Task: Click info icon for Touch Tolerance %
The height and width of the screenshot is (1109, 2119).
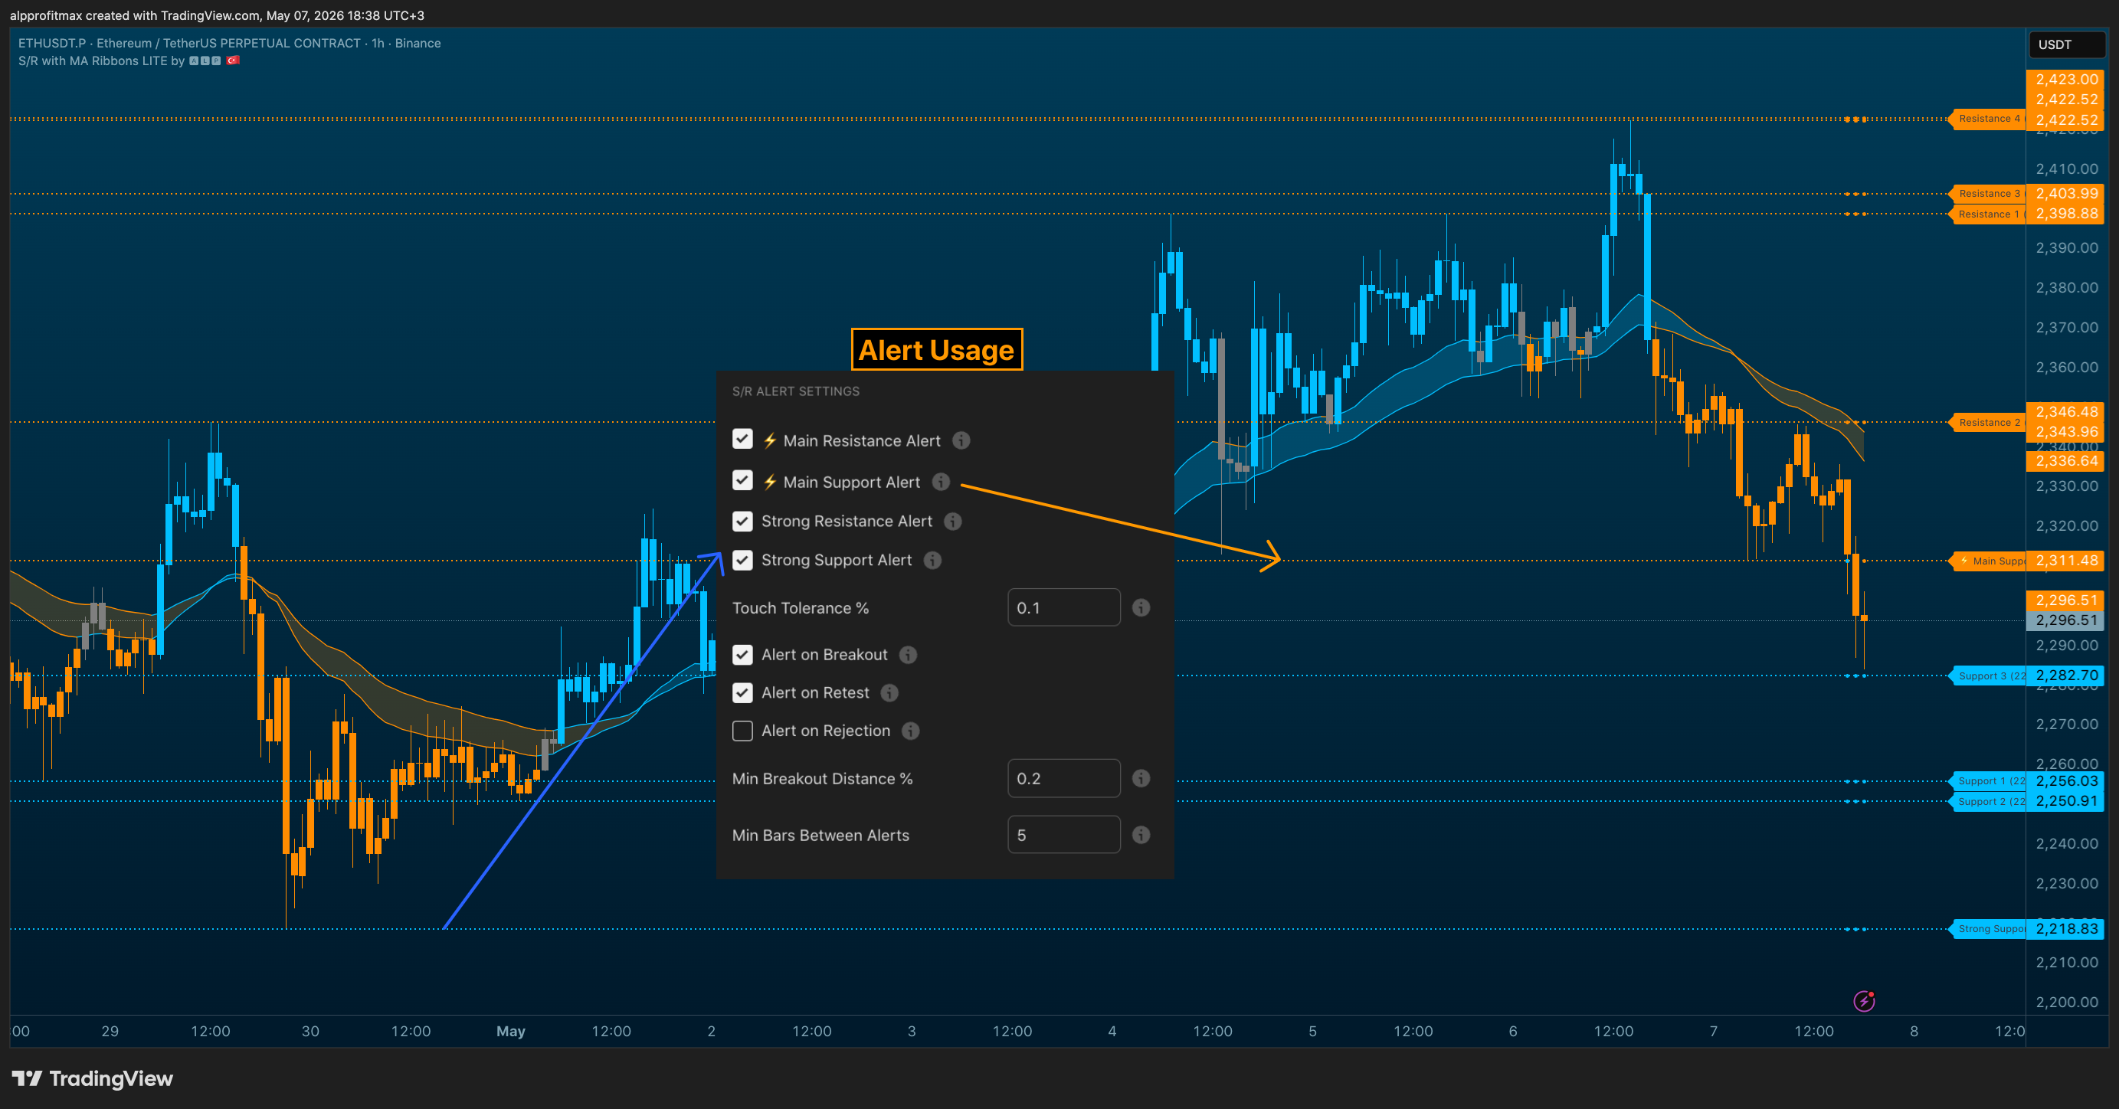Action: click(x=1141, y=607)
